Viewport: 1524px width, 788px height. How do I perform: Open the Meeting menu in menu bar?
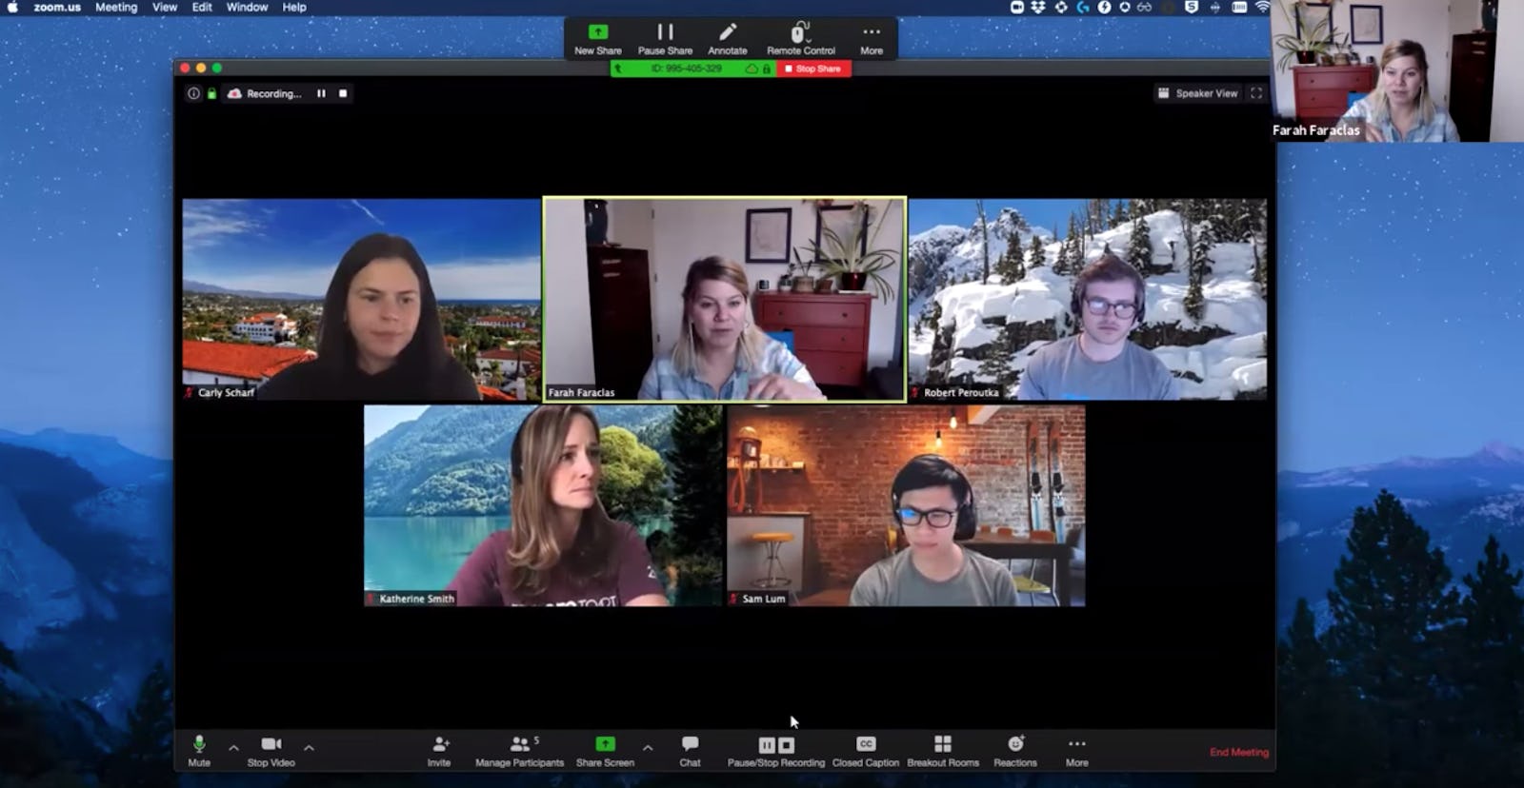click(x=116, y=8)
